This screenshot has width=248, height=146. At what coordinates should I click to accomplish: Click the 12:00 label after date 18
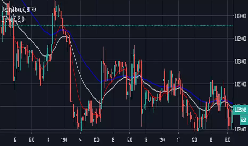tap(227, 140)
